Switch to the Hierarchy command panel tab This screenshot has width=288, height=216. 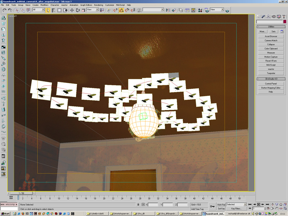click(268, 17)
